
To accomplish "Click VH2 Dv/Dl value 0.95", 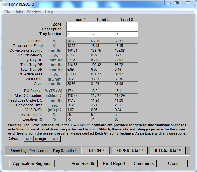I will click(x=102, y=110).
